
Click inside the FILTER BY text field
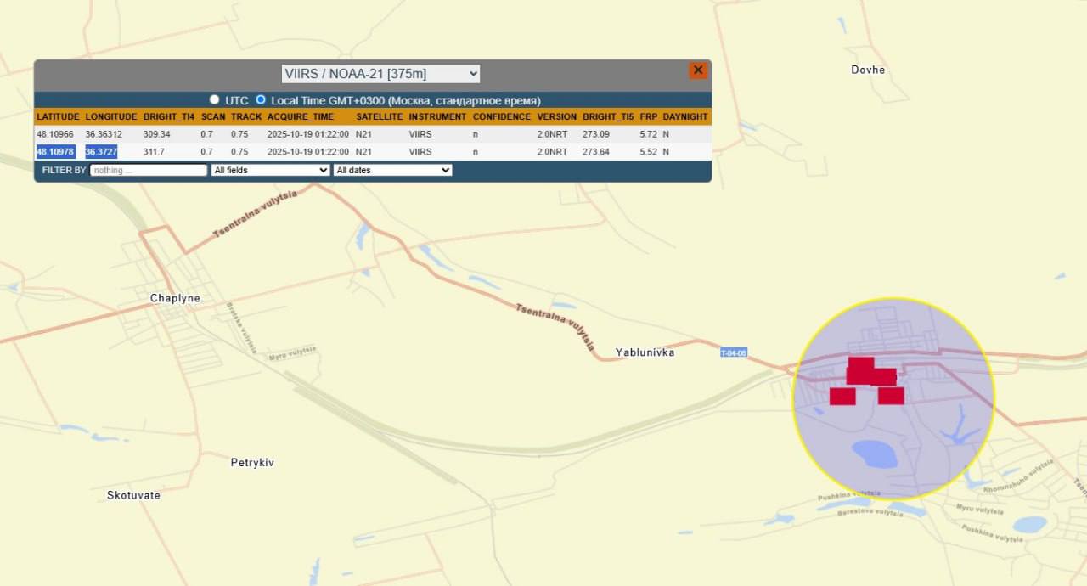(x=149, y=170)
